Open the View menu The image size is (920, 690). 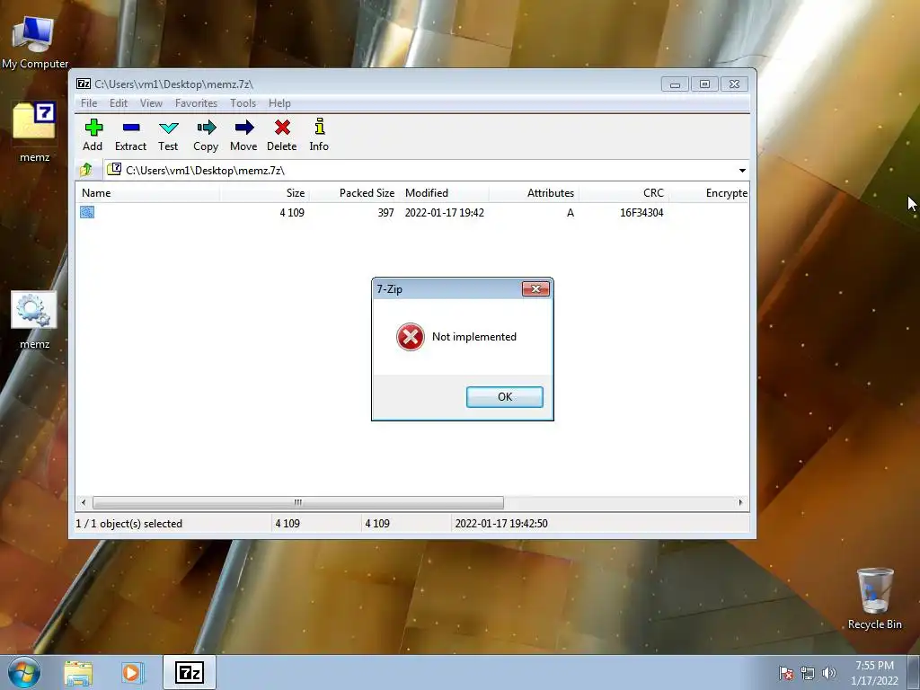(151, 103)
